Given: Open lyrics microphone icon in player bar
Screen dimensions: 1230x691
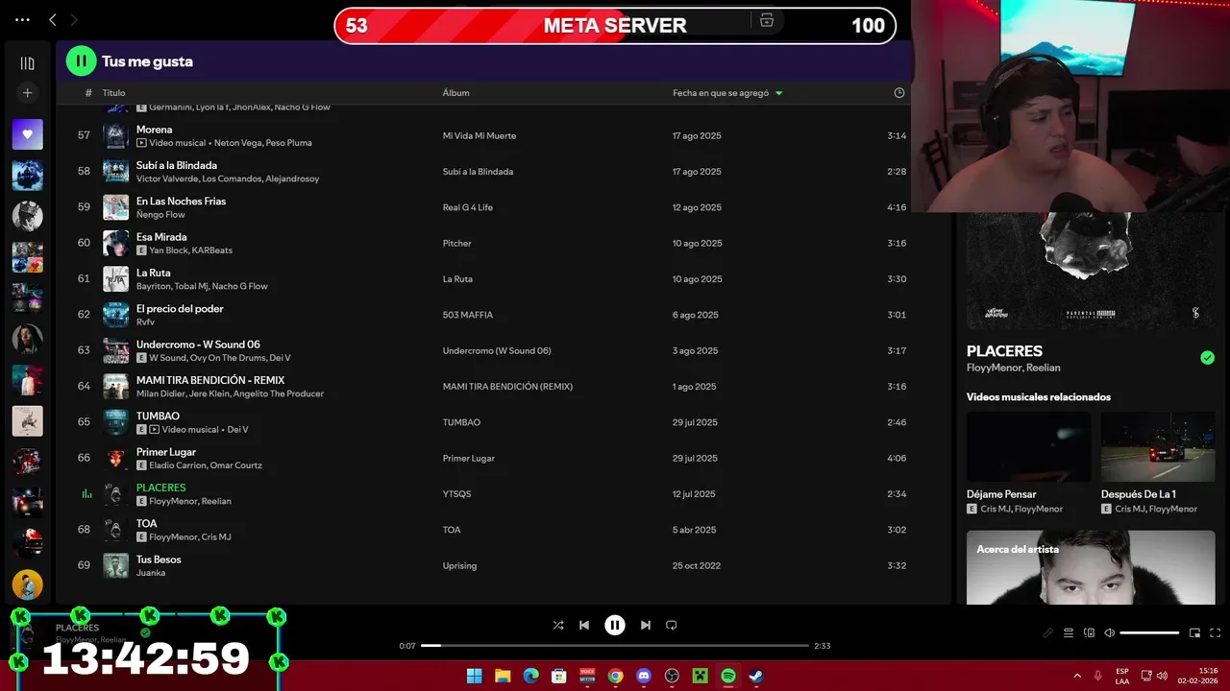Looking at the screenshot, I should (1048, 632).
